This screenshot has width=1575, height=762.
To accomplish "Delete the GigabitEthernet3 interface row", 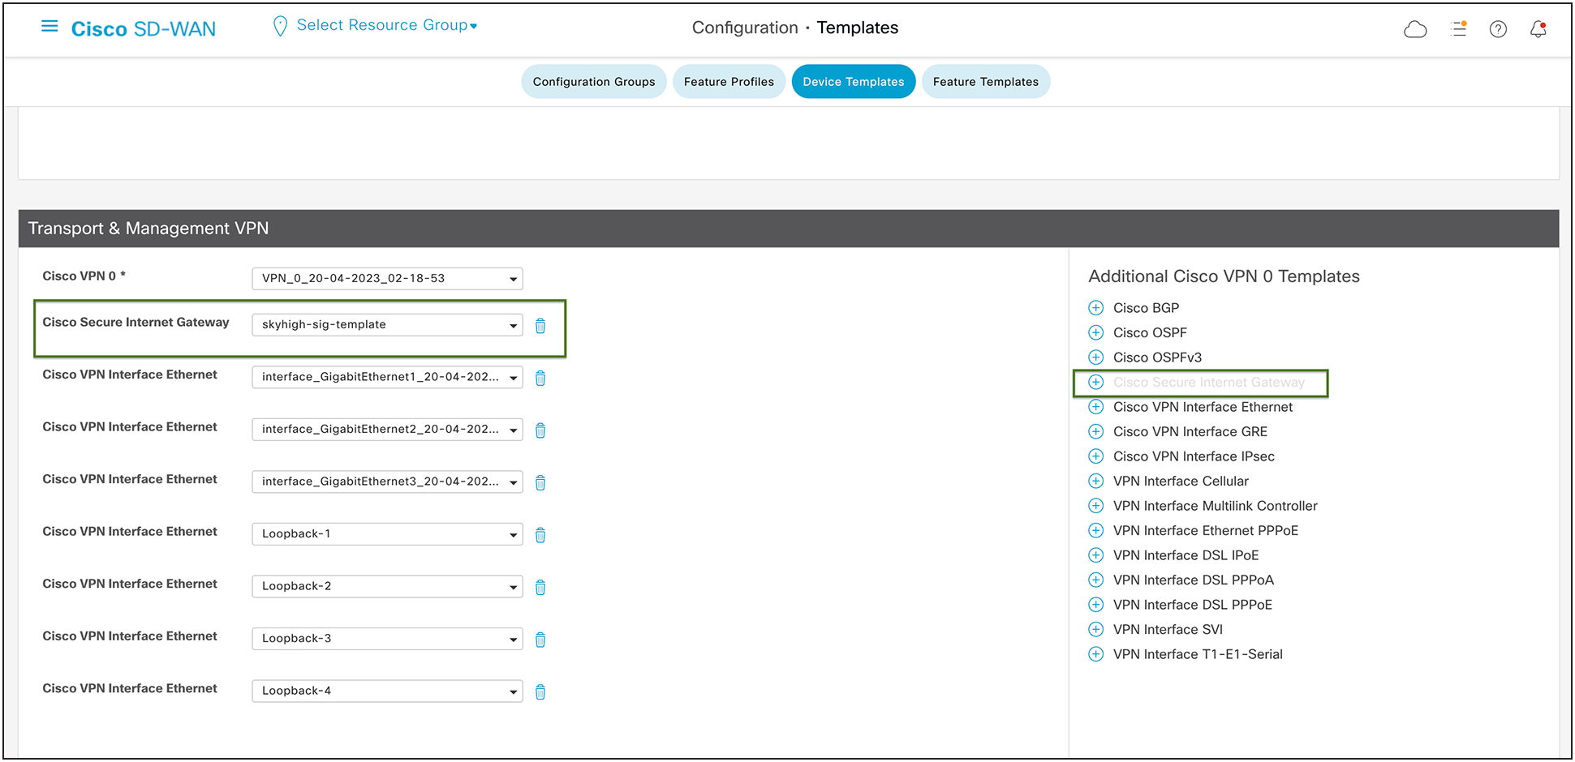I will click(540, 483).
